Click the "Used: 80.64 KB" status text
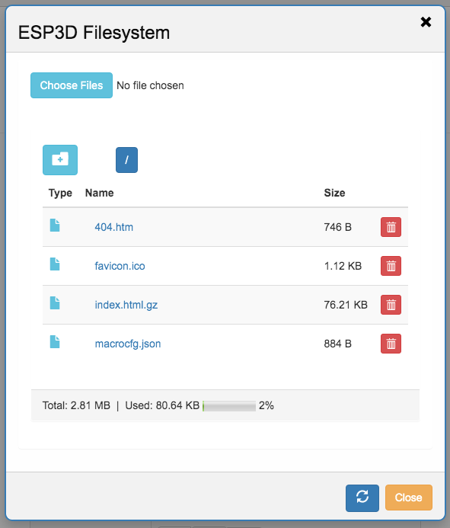The width and height of the screenshot is (450, 528). point(162,405)
